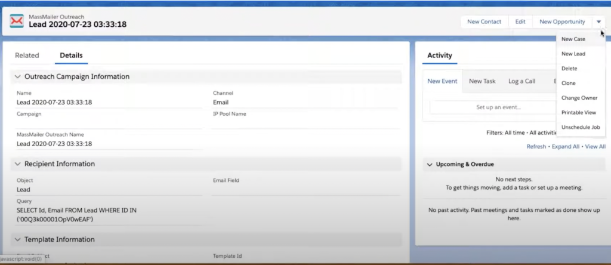Click the Object value Lead
The image size is (611, 265).
pyautogui.click(x=23, y=190)
